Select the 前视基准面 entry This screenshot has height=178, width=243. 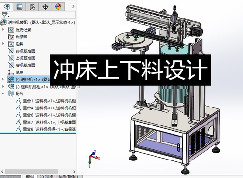tap(25, 51)
